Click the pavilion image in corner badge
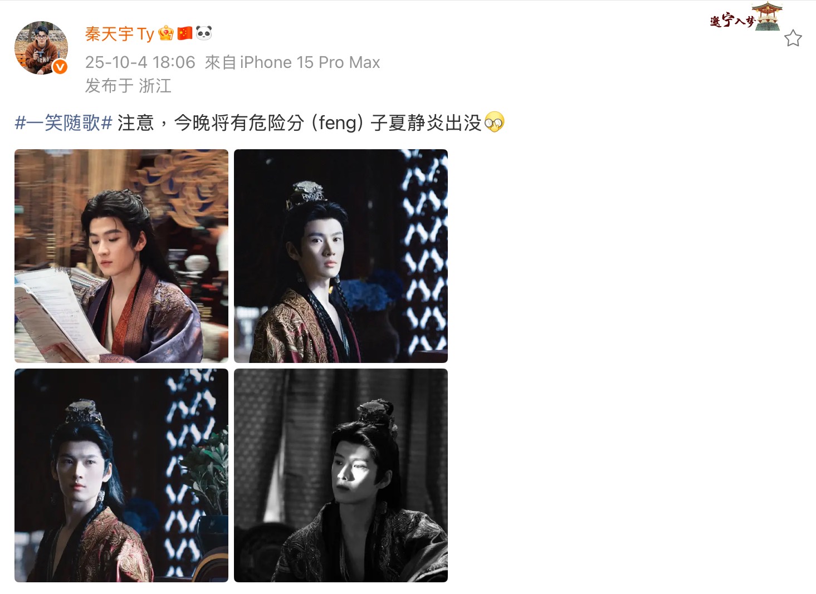 click(x=768, y=17)
